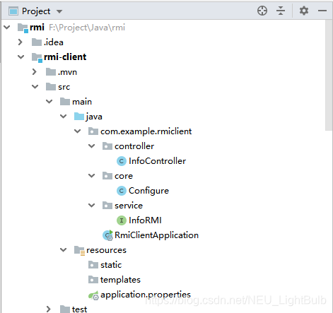Select the .mvn label
This screenshot has width=333, height=313.
click(67, 72)
